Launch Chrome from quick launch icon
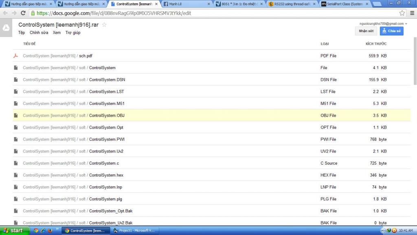Image resolution: width=417 pixels, height=235 pixels. click(x=36, y=231)
